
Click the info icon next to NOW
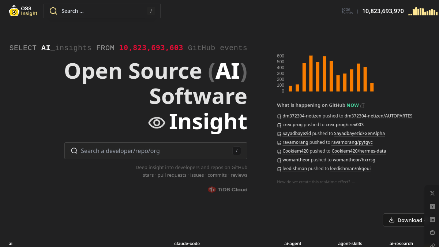pyautogui.click(x=363, y=105)
